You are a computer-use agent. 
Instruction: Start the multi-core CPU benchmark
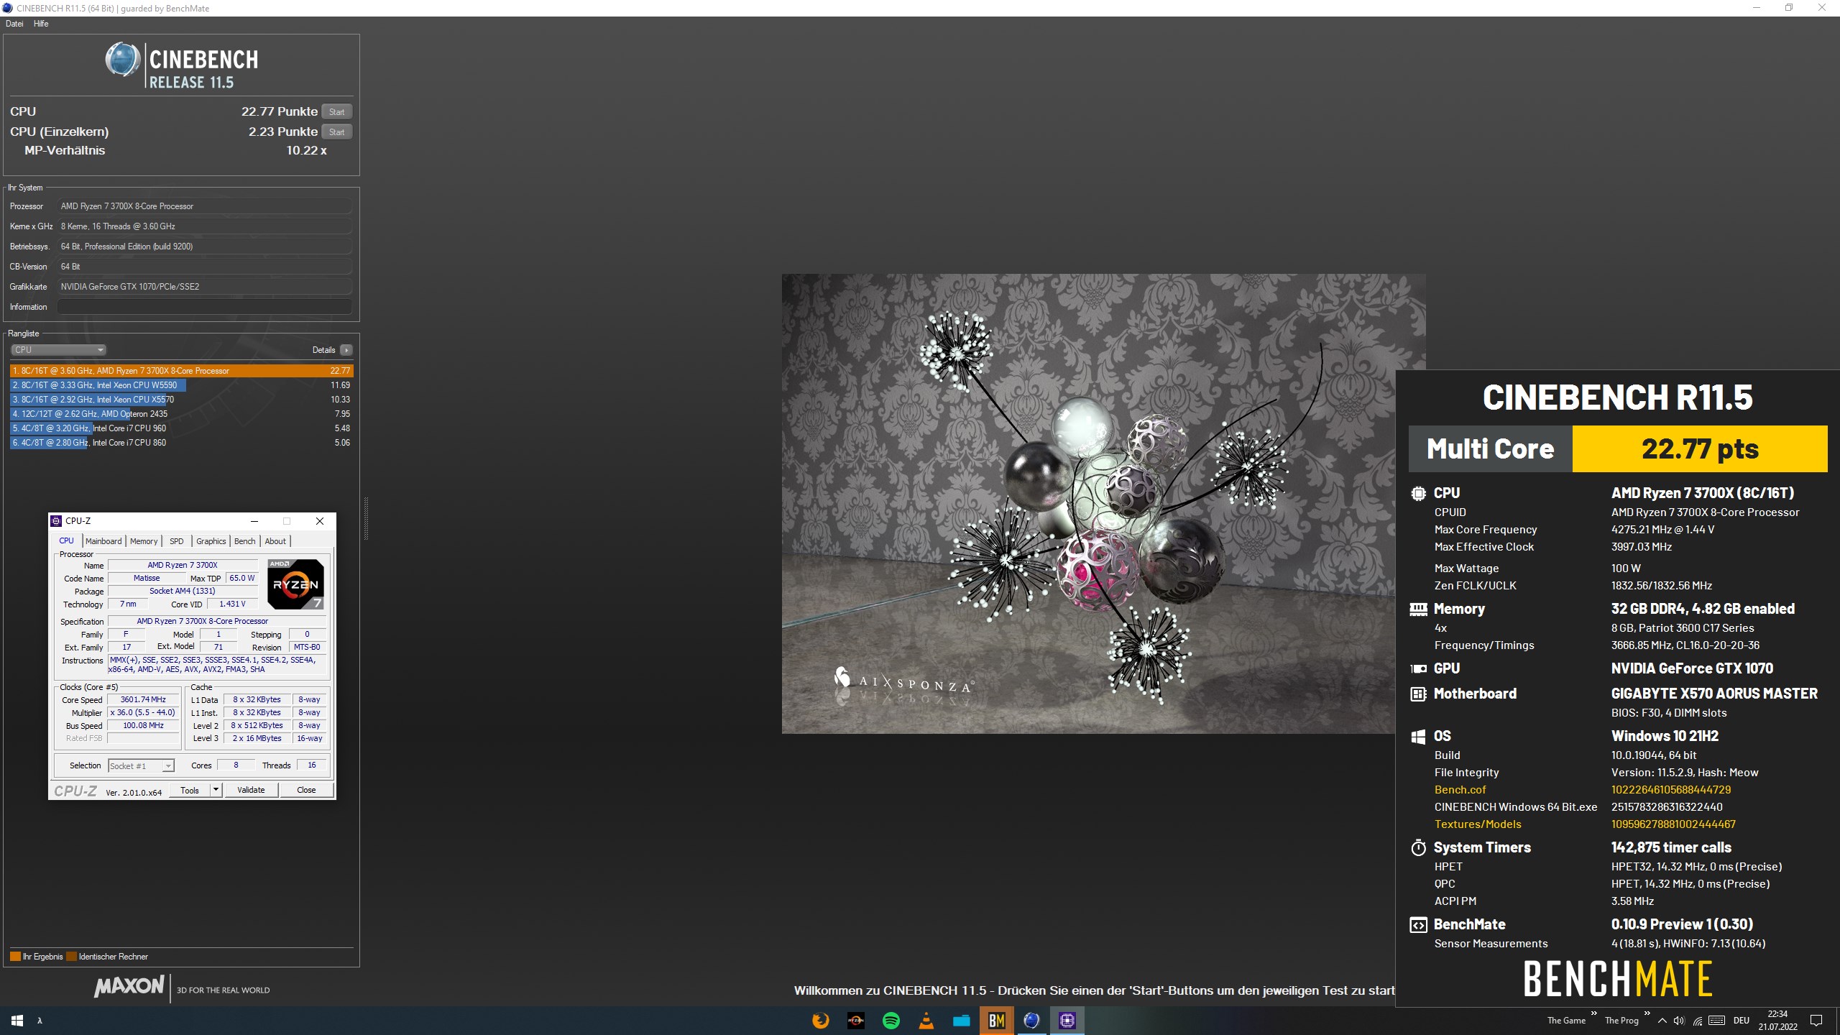coord(336,111)
